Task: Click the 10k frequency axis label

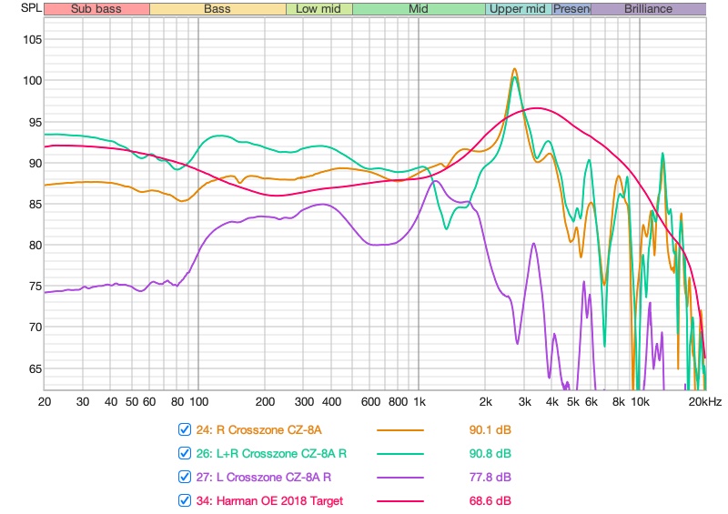Action: tap(640, 402)
